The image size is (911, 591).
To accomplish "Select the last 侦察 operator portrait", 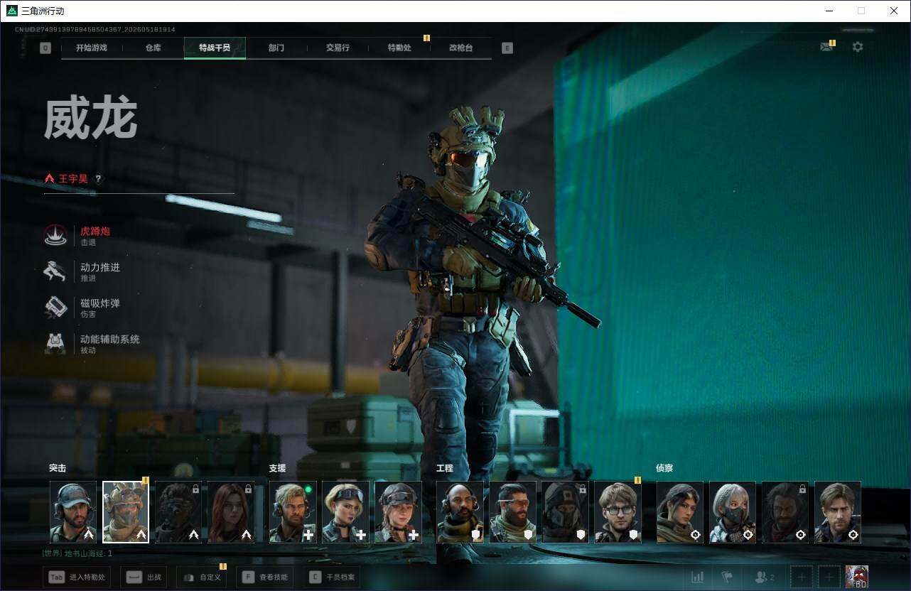I will point(838,512).
